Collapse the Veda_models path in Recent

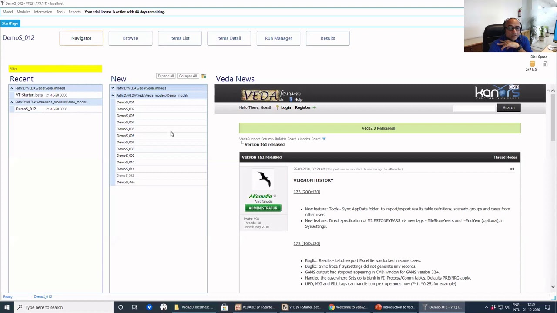[x=12, y=88]
